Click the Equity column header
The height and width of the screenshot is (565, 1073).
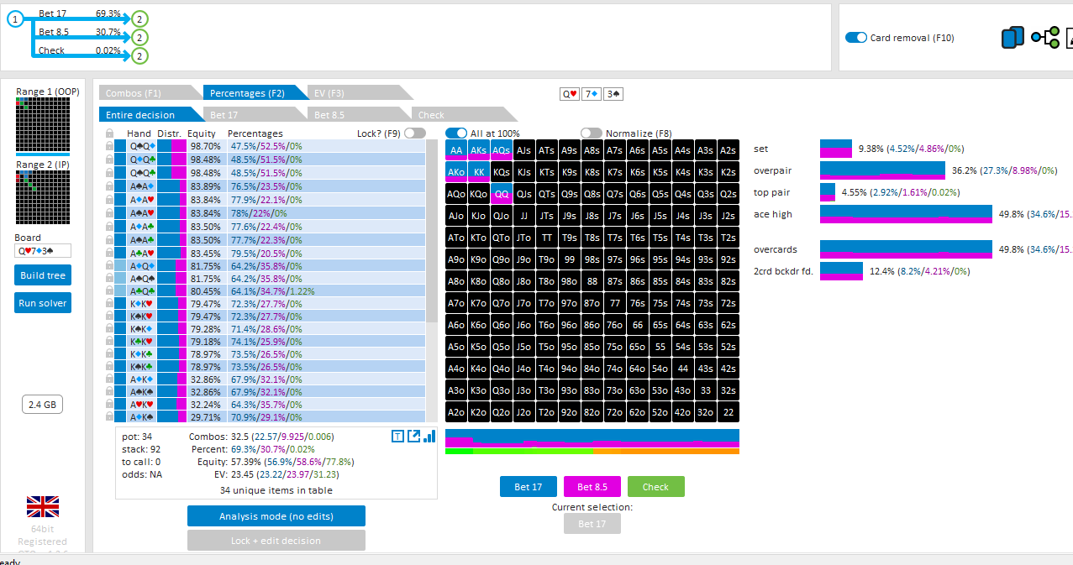click(202, 133)
